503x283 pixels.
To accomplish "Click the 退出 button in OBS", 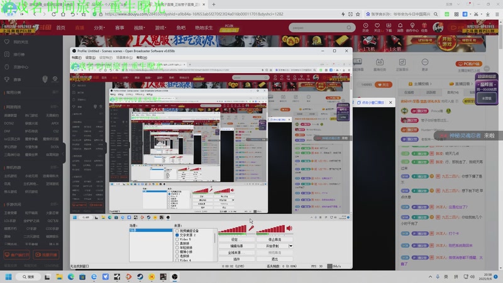I will (x=275, y=259).
